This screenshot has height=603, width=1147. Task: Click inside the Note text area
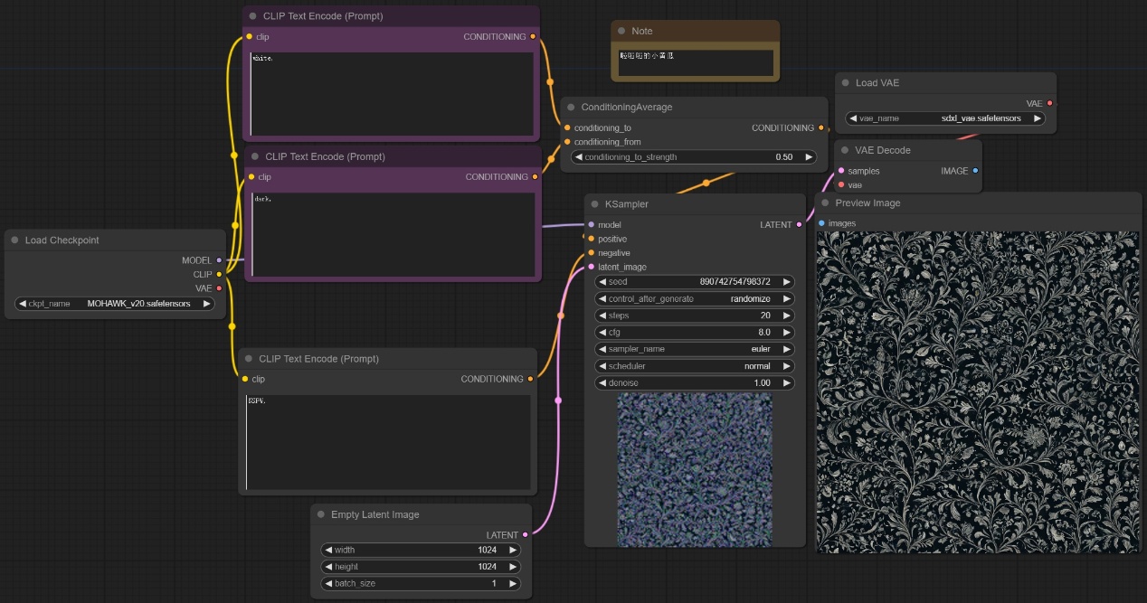[x=695, y=63]
